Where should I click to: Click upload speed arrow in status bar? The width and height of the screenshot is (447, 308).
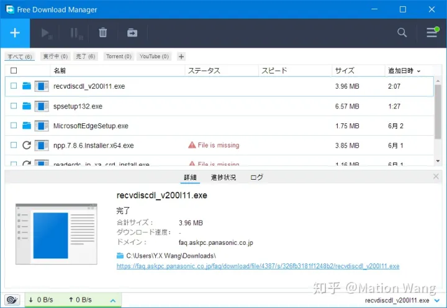[x=71, y=300]
